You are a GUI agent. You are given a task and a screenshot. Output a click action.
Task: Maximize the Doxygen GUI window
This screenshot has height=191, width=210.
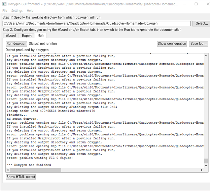point(196,4)
